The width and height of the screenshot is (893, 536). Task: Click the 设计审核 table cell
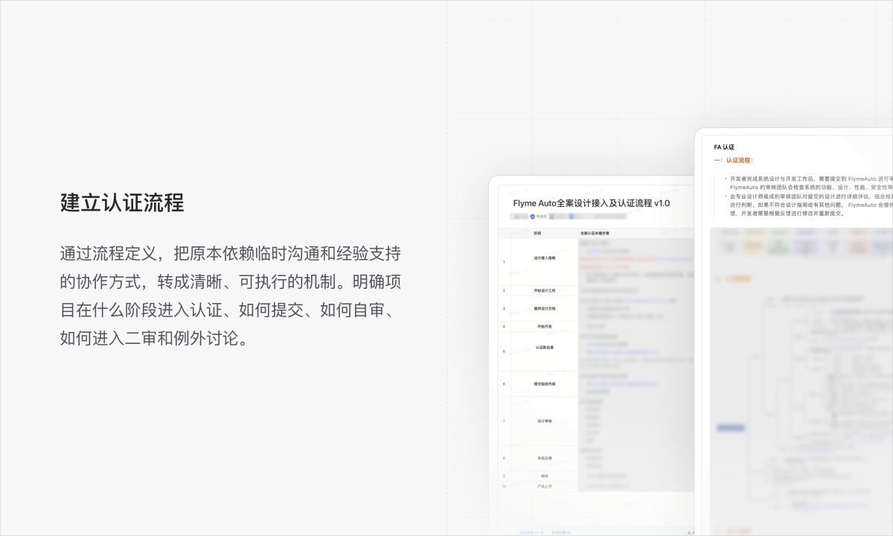[544, 421]
